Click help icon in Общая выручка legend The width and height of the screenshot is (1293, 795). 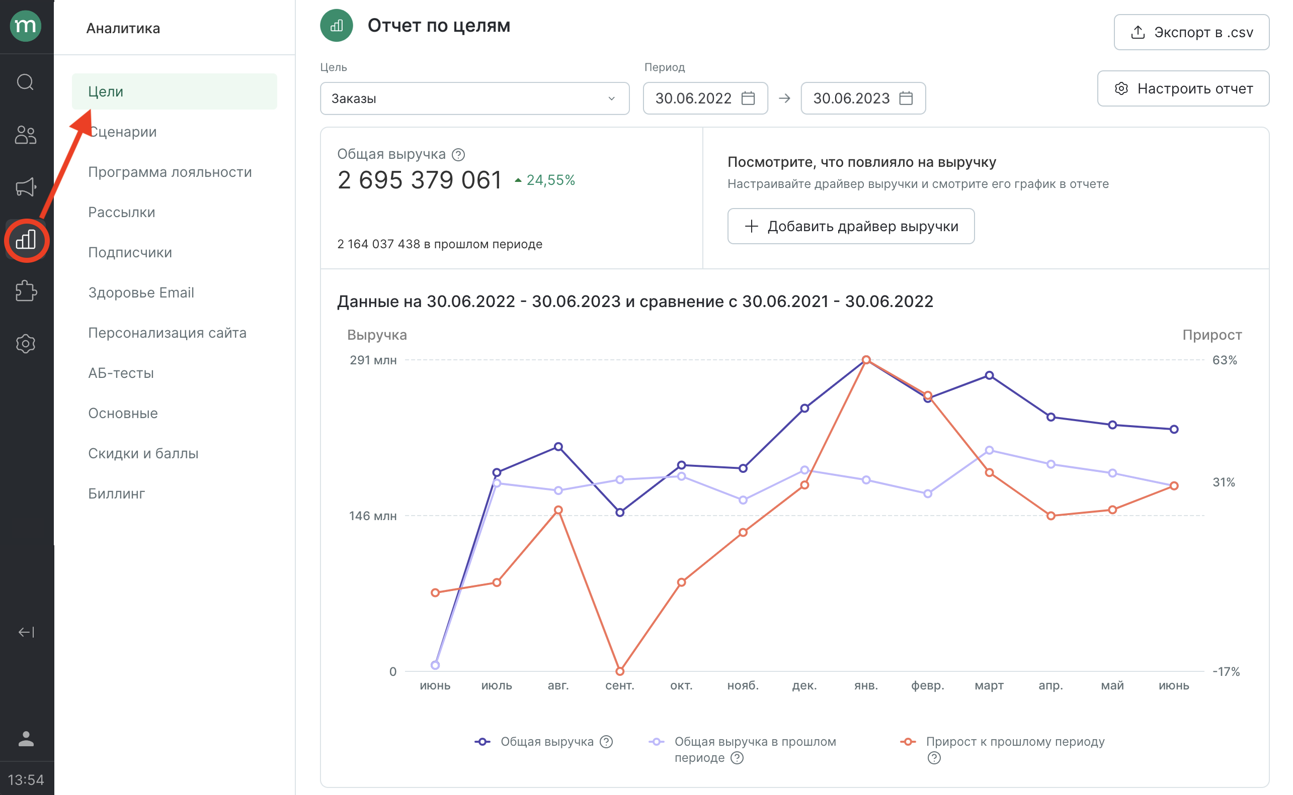606,741
